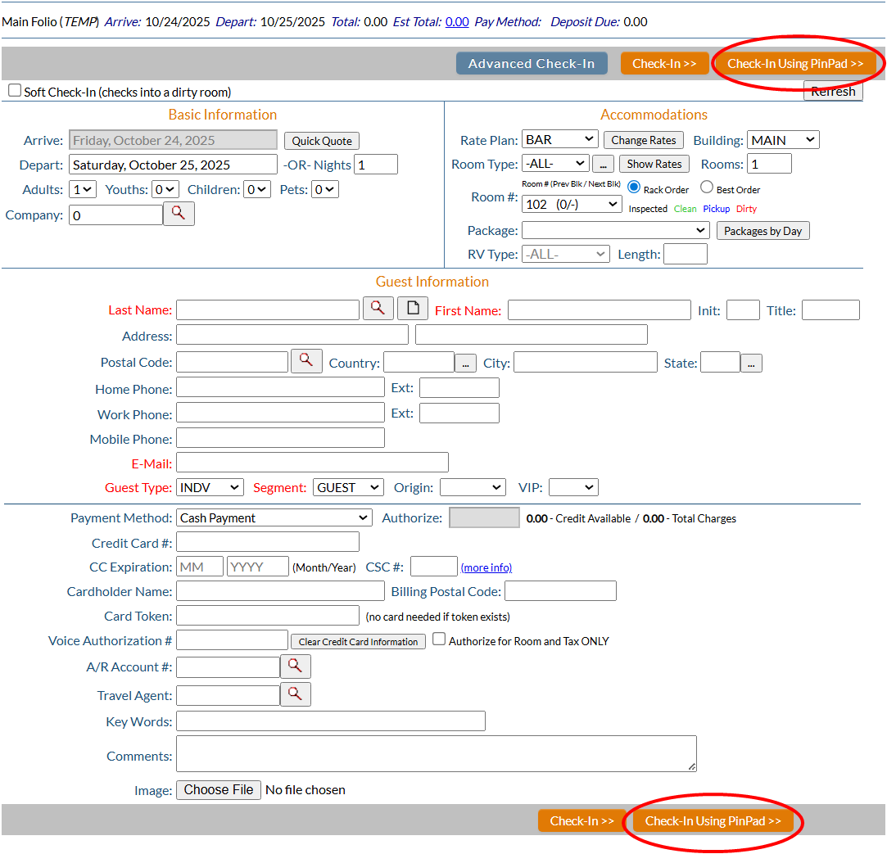Click the Advanced Check-In button
Screen dimensions: 896x863
532,64
